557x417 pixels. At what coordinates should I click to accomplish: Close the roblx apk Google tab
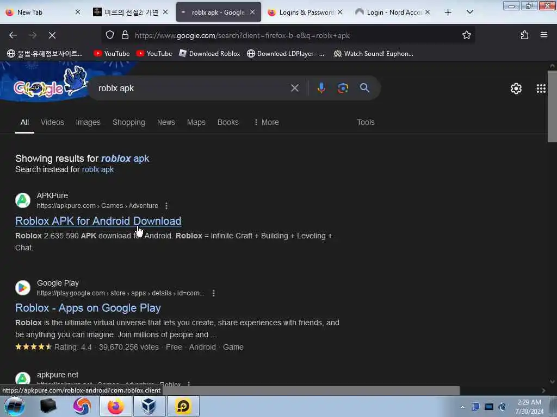tap(252, 12)
